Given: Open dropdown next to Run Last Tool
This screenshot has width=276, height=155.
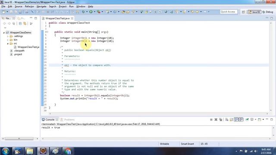Looking at the screenshot, I should (x=102, y=12).
